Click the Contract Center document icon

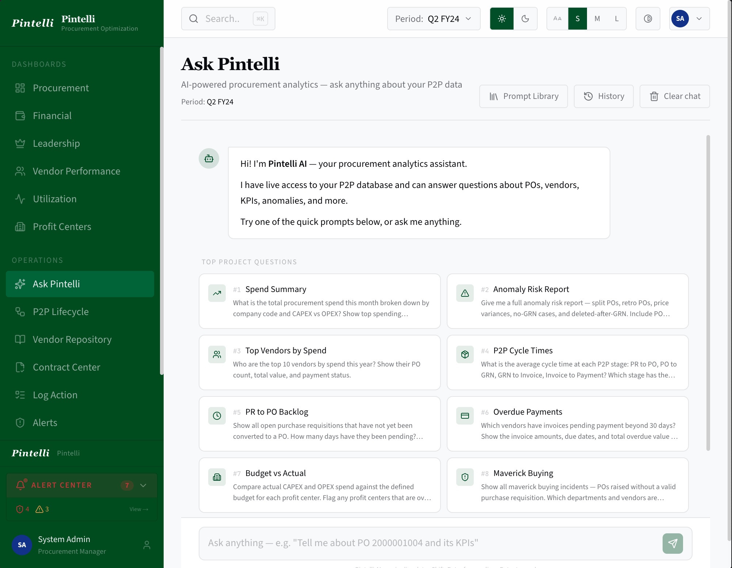click(20, 367)
